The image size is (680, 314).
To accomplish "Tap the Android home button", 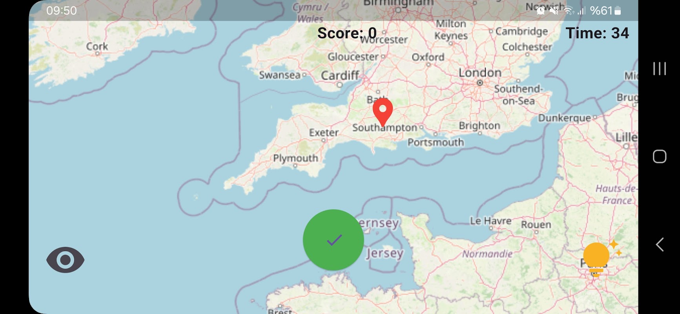I will (660, 157).
